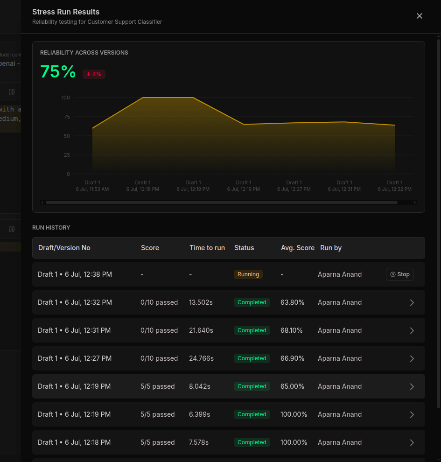Open chevron for 12:27 PM run

(412, 358)
